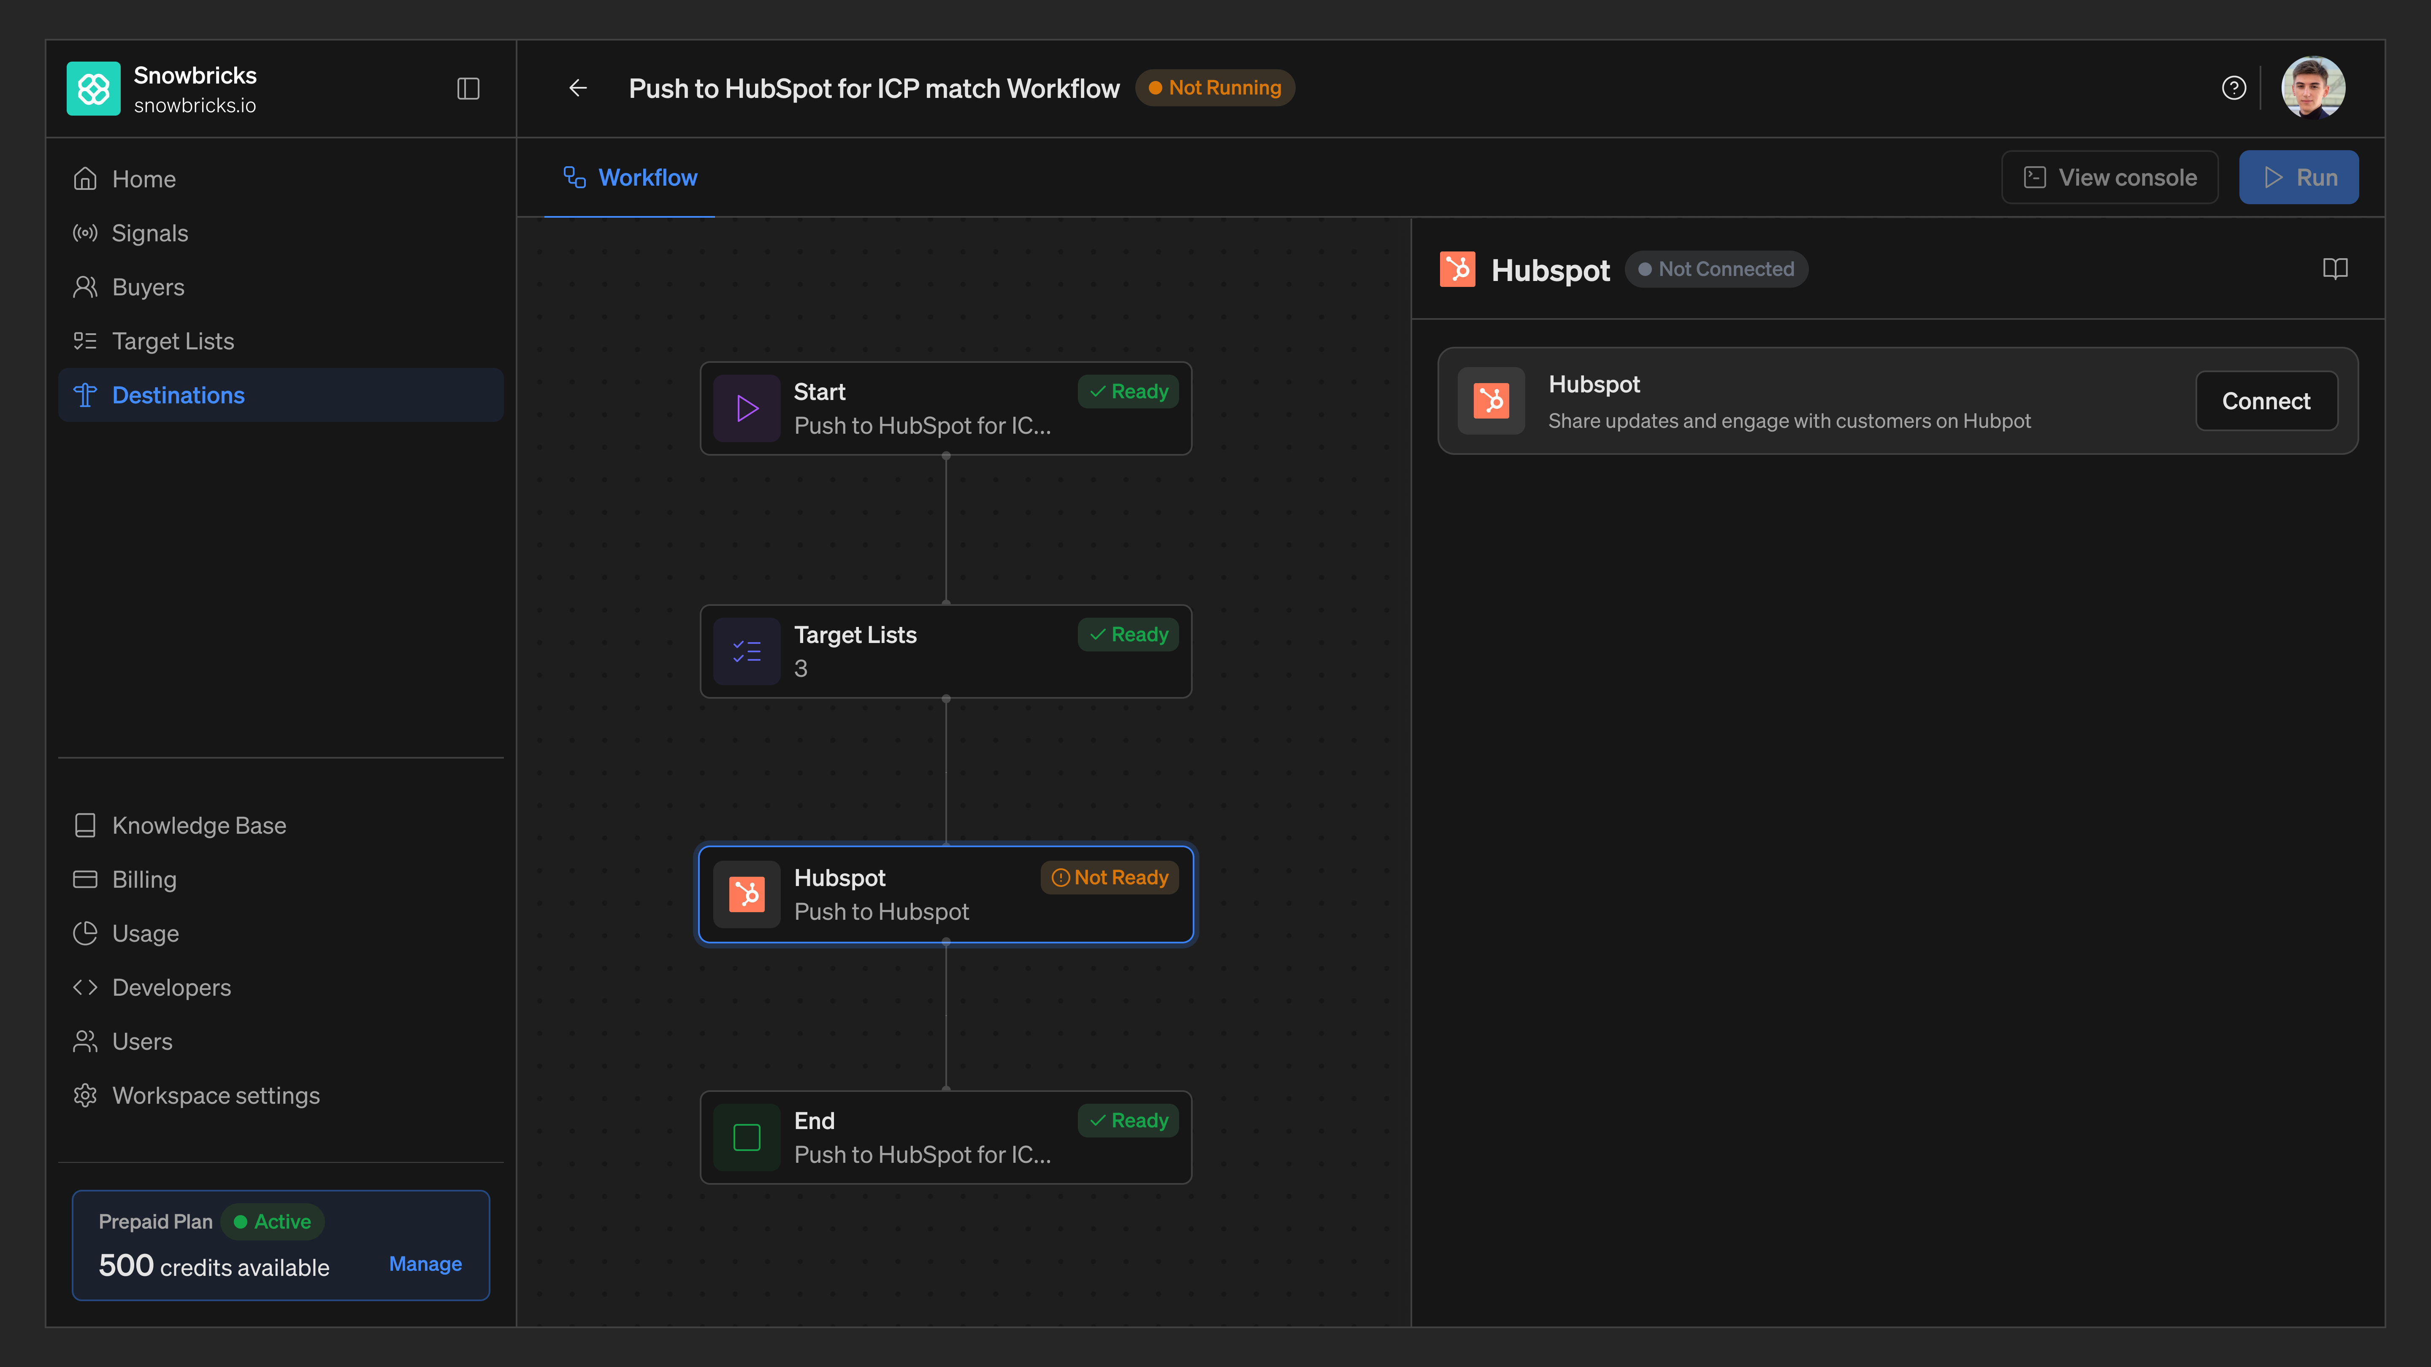Select Destinations in the sidebar

click(x=281, y=395)
